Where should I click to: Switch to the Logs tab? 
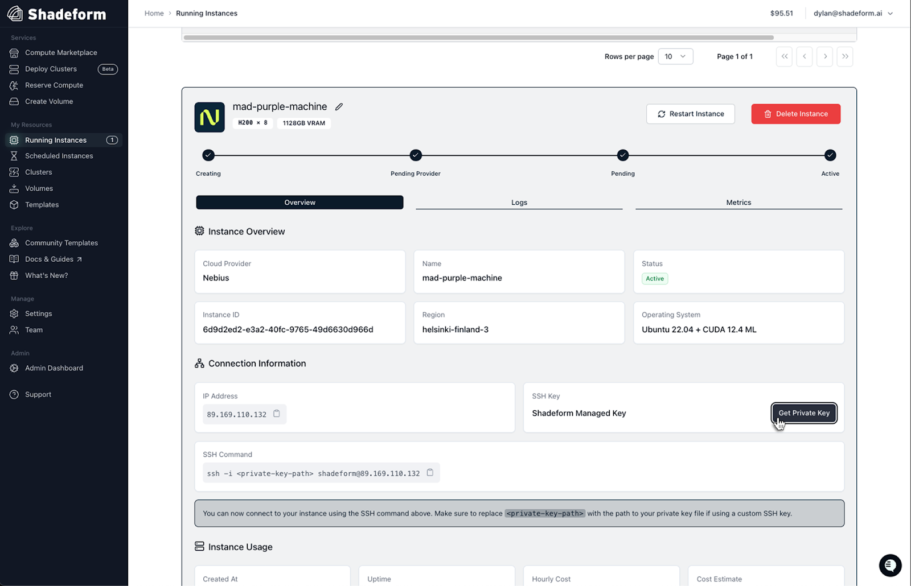click(519, 203)
